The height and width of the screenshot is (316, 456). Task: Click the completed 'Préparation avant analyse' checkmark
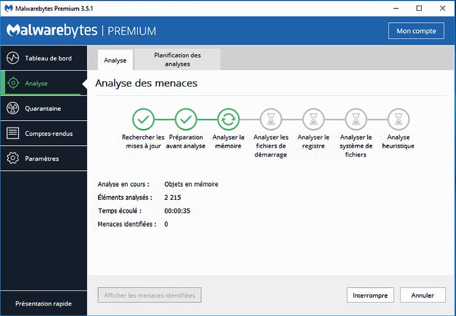coord(186,119)
